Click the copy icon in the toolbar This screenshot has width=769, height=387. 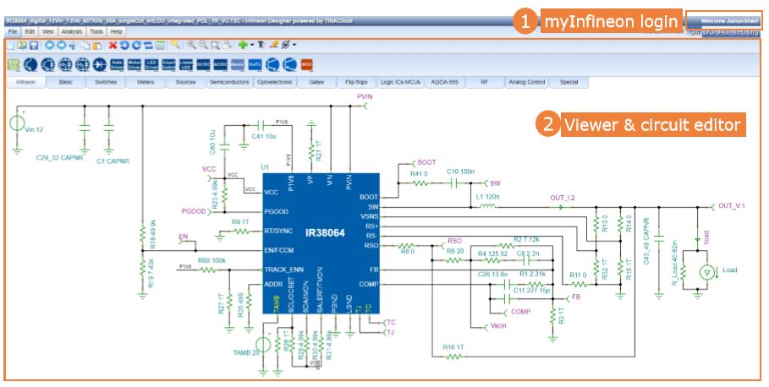click(x=85, y=45)
